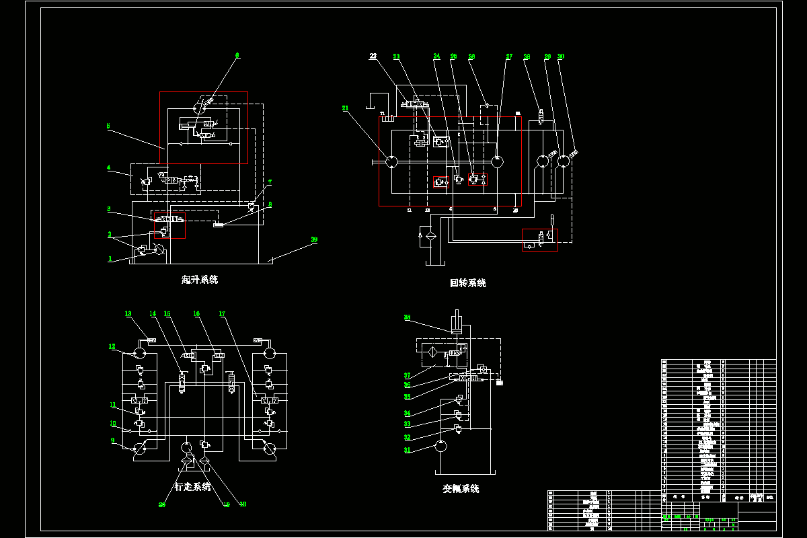
Task: Click callout number 13 label
Action: (128, 313)
